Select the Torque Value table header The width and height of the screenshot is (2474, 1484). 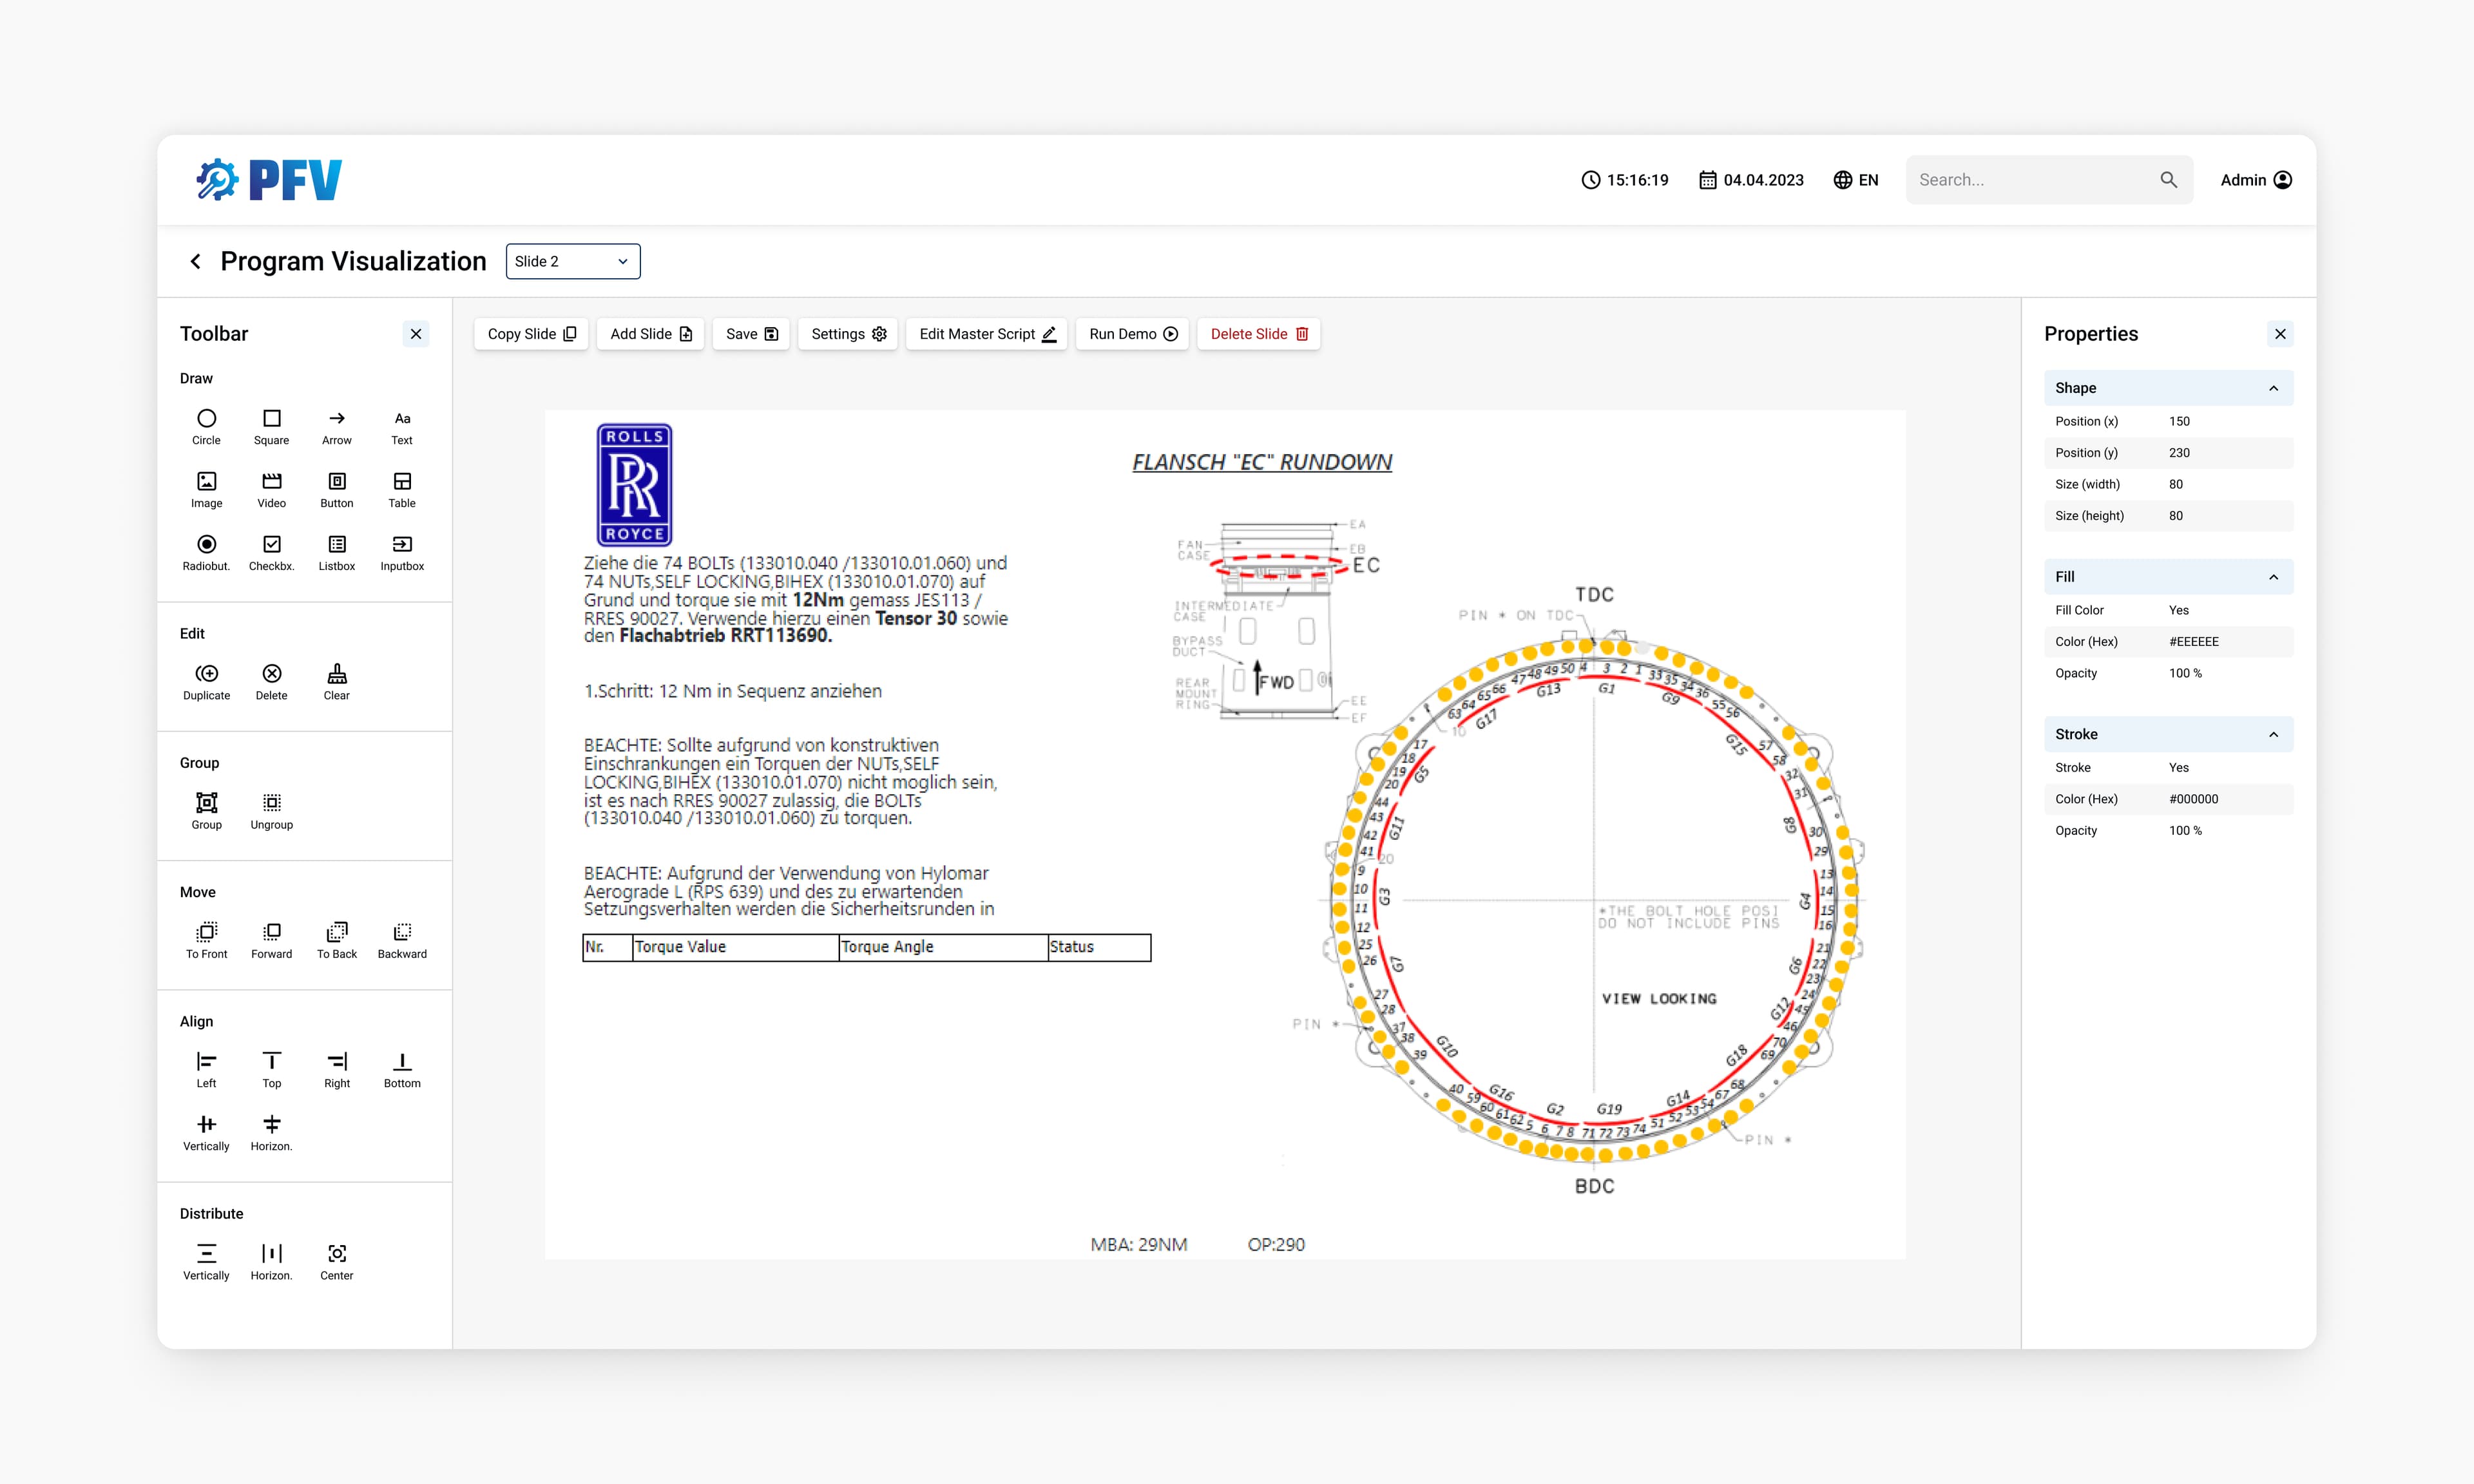point(735,947)
